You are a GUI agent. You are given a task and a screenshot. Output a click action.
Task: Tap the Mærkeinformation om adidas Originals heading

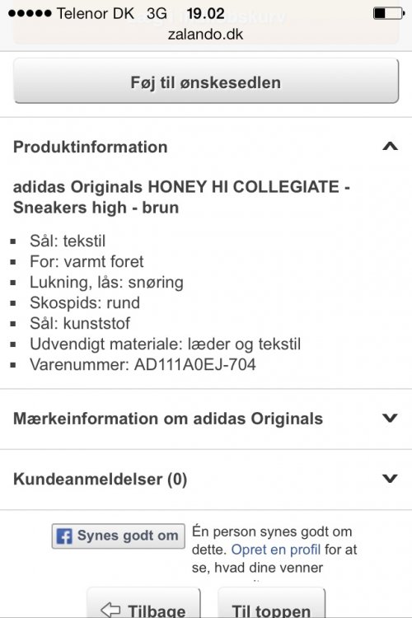tap(168, 418)
